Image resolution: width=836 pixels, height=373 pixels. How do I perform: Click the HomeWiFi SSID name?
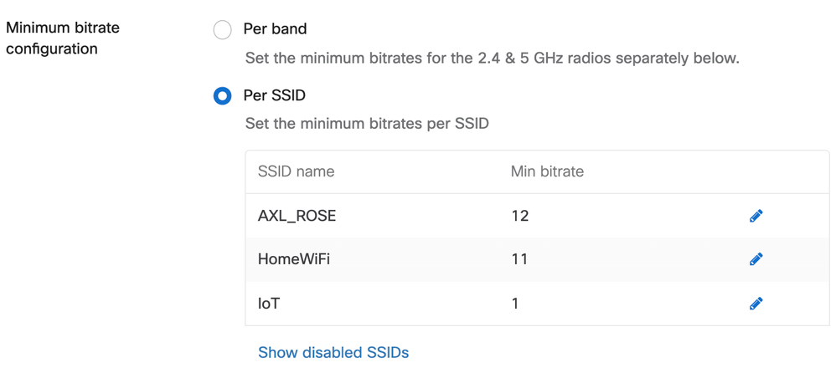pos(294,259)
